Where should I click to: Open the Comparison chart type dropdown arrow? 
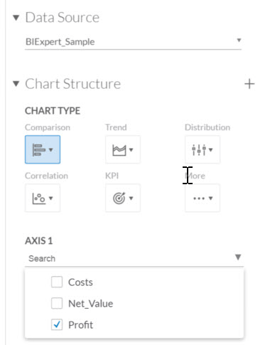pyautogui.click(x=50, y=149)
